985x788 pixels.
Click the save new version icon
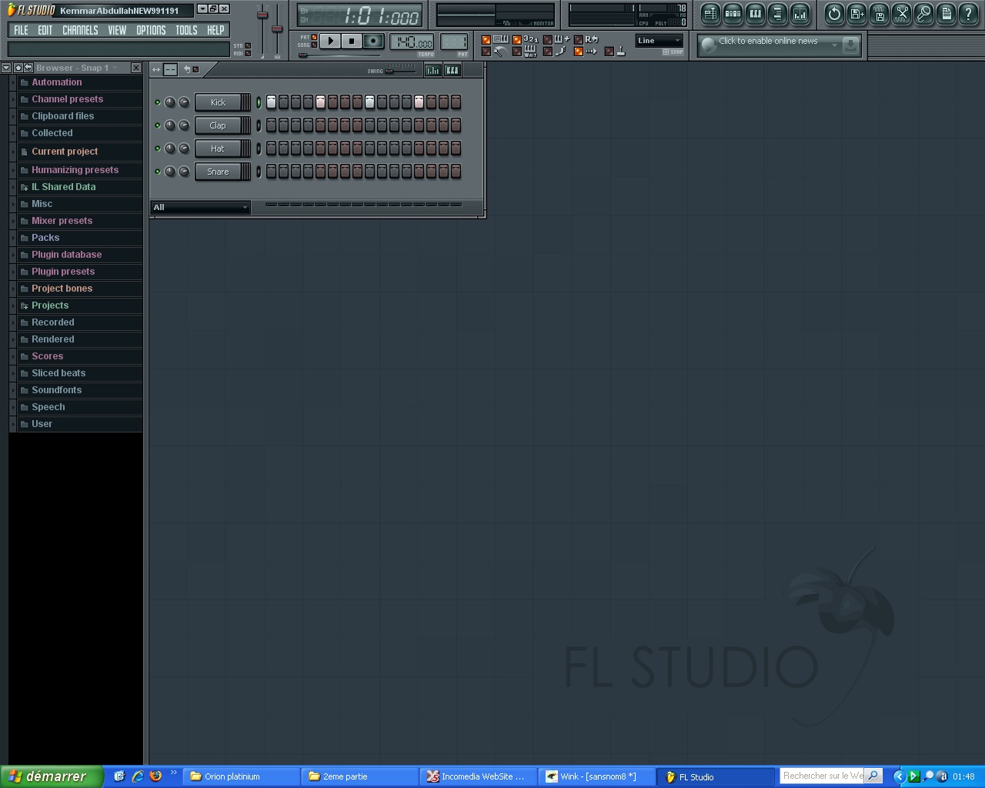pyautogui.click(x=856, y=13)
